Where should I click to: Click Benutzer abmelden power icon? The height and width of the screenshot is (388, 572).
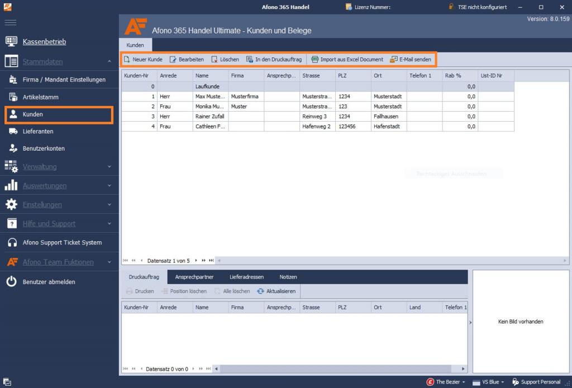tap(11, 281)
